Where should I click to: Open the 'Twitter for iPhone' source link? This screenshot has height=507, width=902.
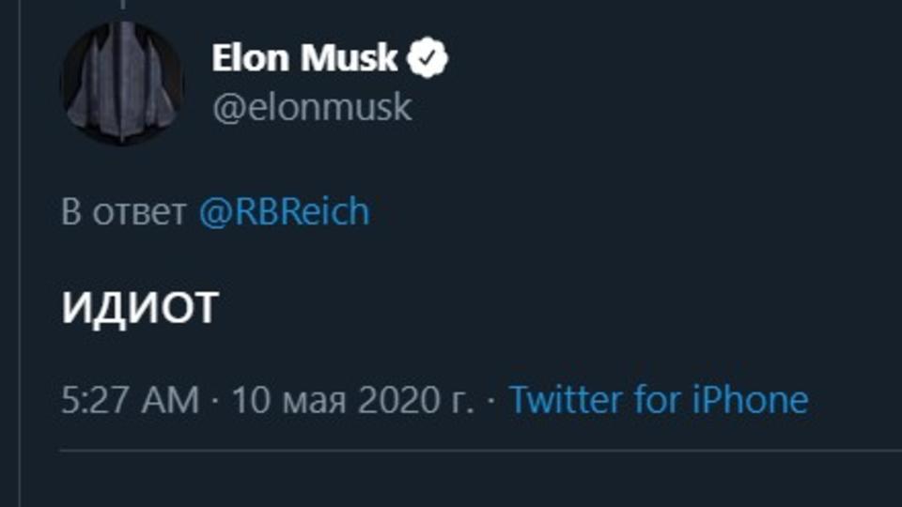(x=658, y=400)
